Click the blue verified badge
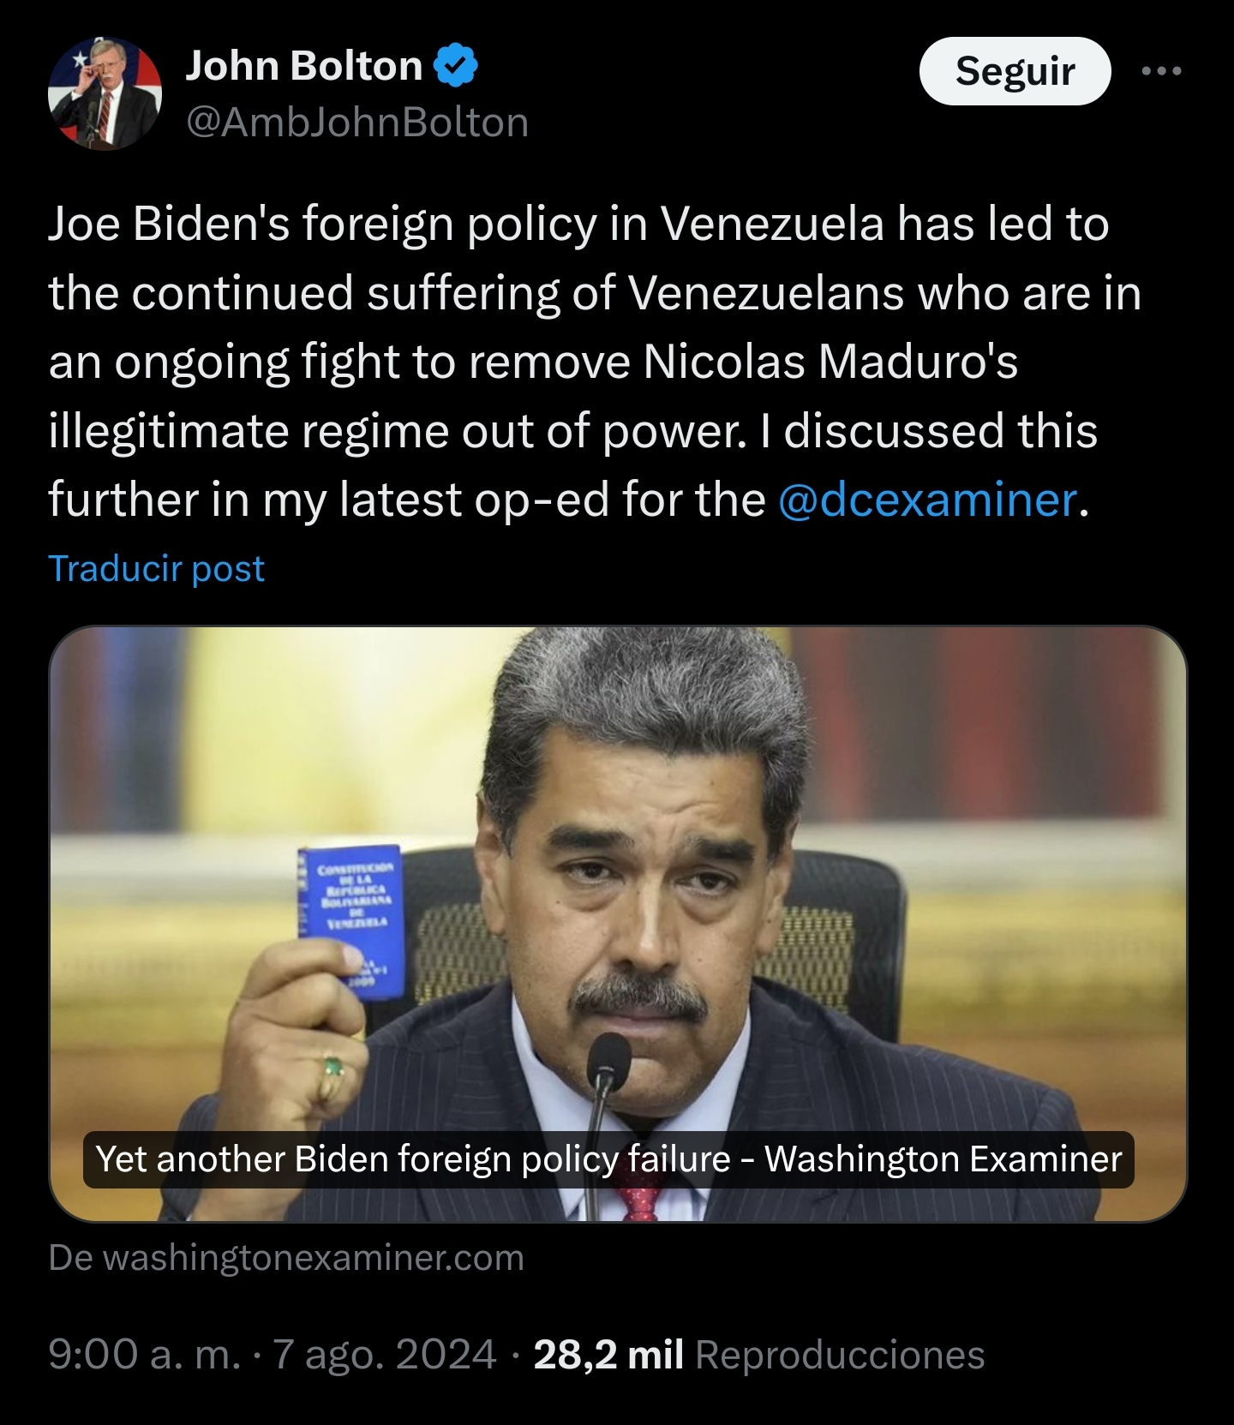1234x1425 pixels. 457,66
